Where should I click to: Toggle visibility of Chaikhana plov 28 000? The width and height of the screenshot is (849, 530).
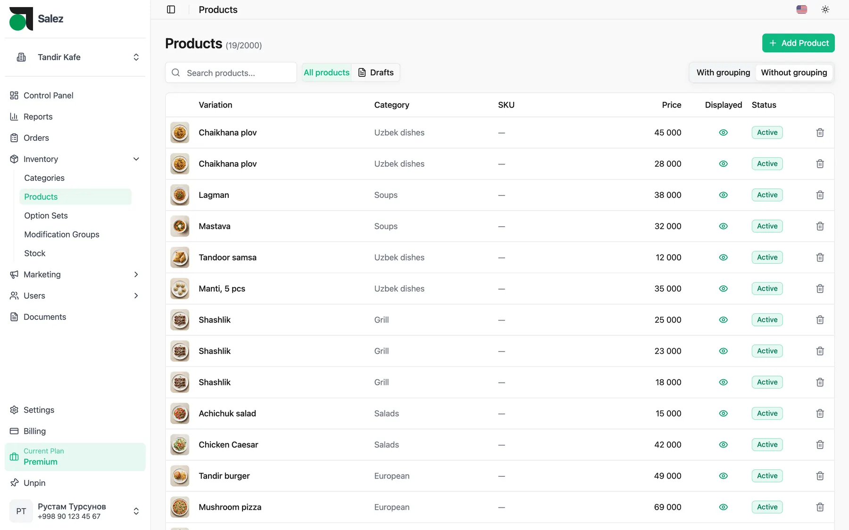(723, 163)
